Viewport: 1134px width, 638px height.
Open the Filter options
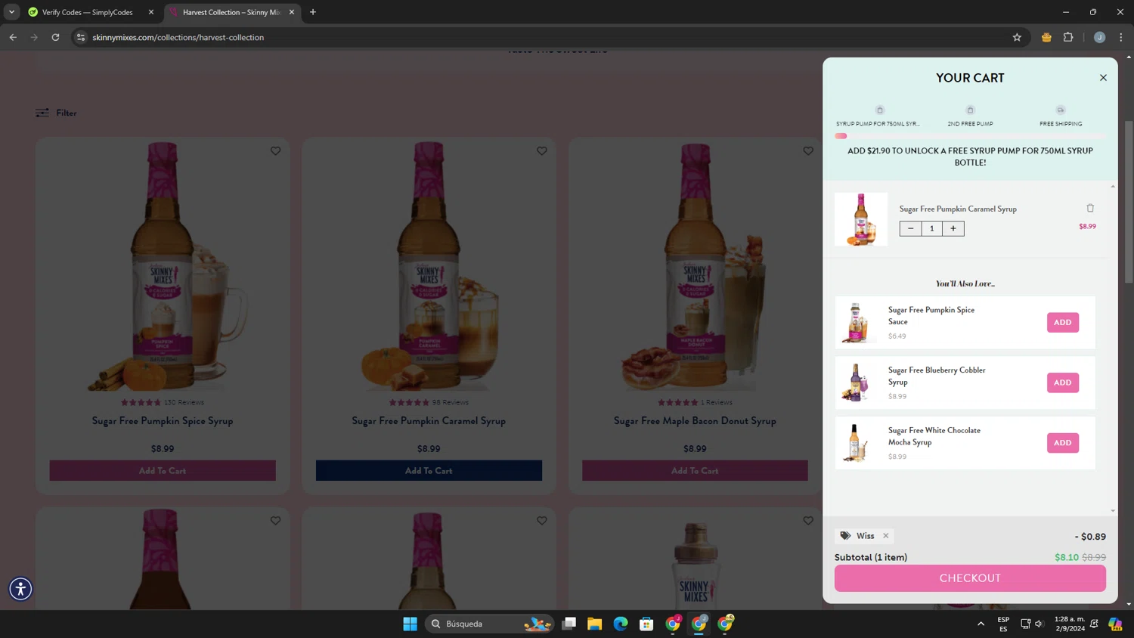click(x=56, y=113)
